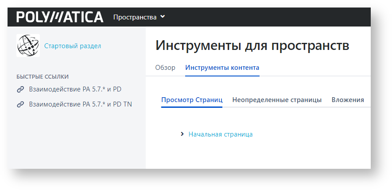The image size is (392, 190).
Task: Click empty area of the dark top bar
Action: click(x=266, y=17)
